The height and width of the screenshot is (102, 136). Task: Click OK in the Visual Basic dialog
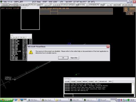63,58
